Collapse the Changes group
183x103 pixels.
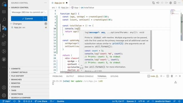point(29,24)
